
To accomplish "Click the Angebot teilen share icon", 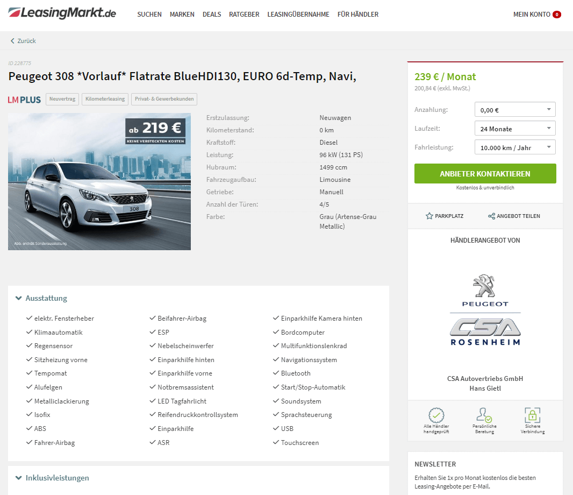I will (491, 216).
